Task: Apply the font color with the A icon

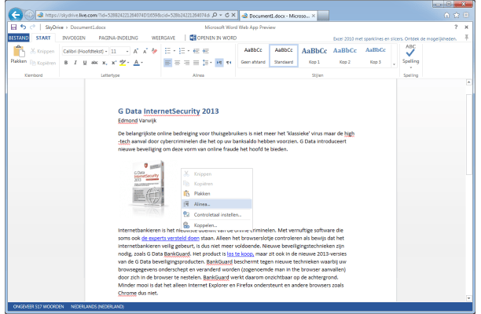Action: [137, 63]
